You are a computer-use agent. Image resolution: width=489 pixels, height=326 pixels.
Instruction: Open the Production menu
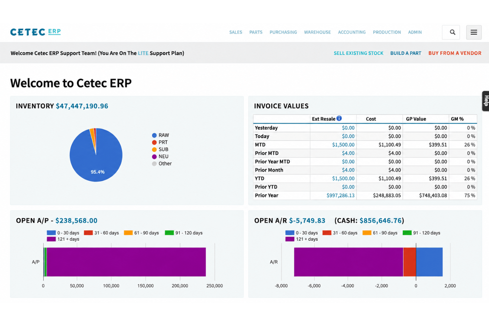[x=387, y=32]
